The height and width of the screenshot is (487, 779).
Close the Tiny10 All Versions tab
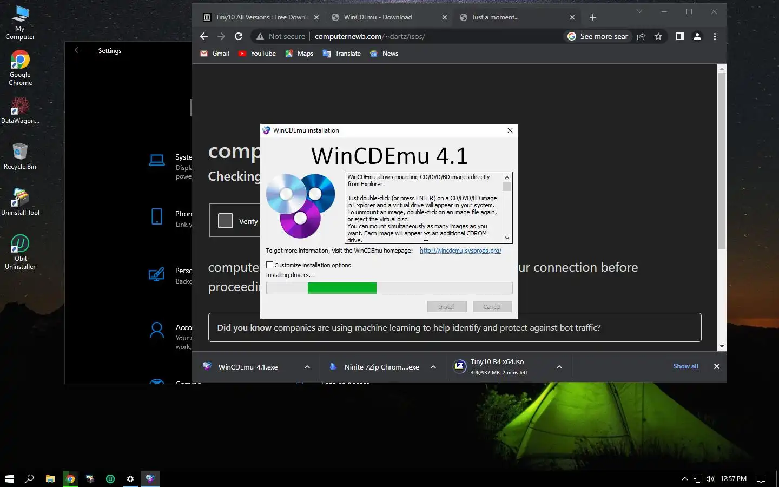click(x=316, y=17)
